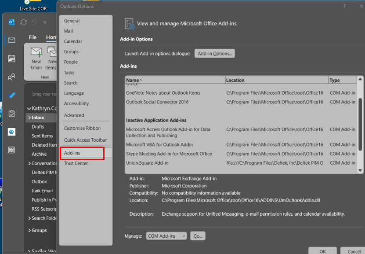This screenshot has height=254, width=365.
Task: Click OK in Outlook Options
Action: [x=322, y=251]
